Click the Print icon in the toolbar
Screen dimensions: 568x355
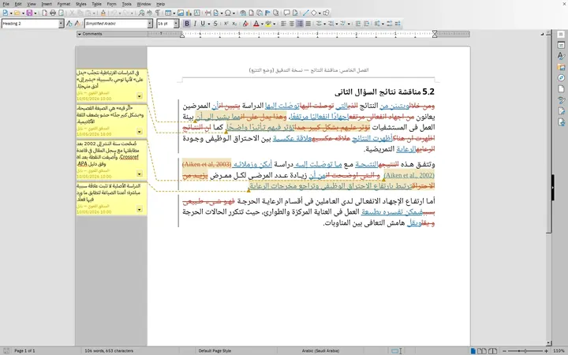point(53,13)
